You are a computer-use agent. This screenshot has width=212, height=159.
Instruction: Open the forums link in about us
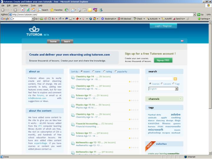[x=40, y=95]
